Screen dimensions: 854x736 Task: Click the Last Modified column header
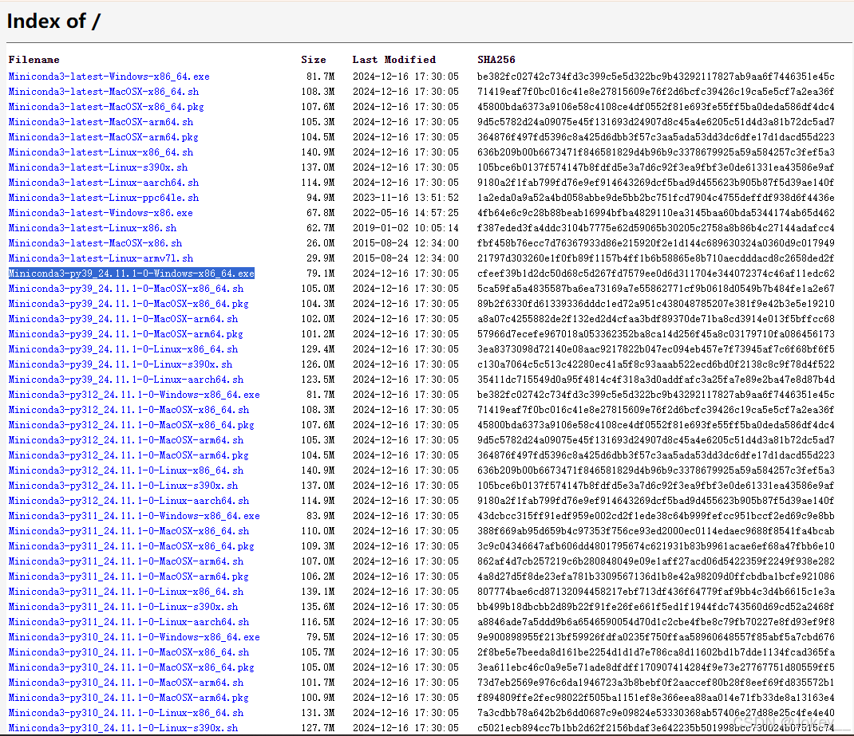(x=394, y=60)
